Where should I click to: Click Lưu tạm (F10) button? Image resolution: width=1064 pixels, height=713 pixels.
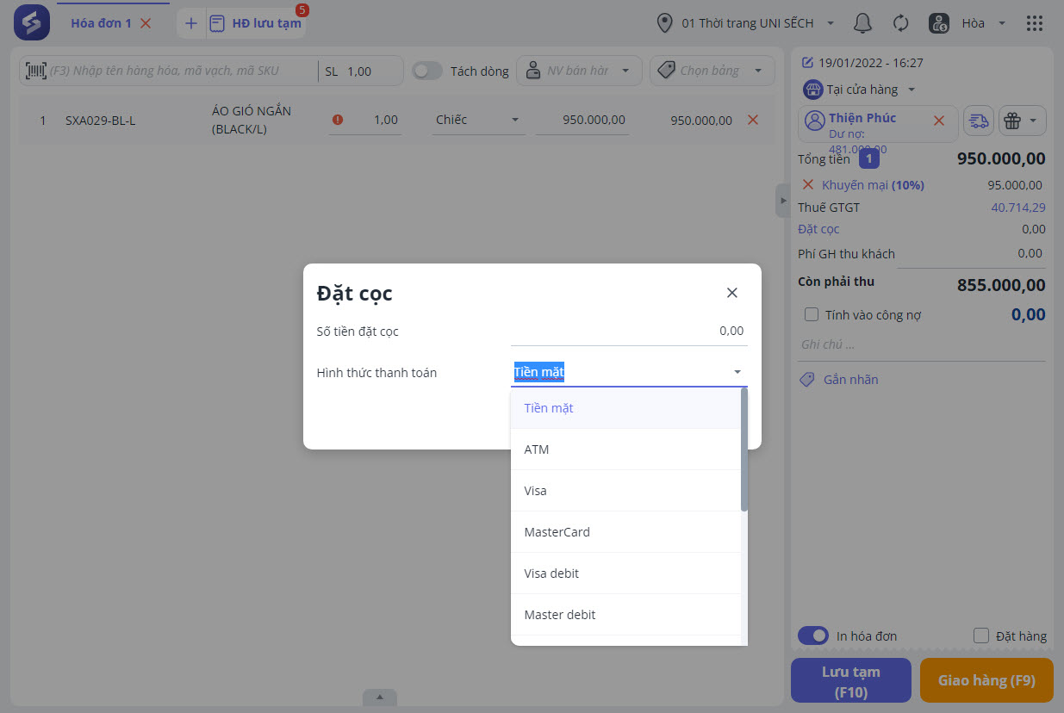850,680
